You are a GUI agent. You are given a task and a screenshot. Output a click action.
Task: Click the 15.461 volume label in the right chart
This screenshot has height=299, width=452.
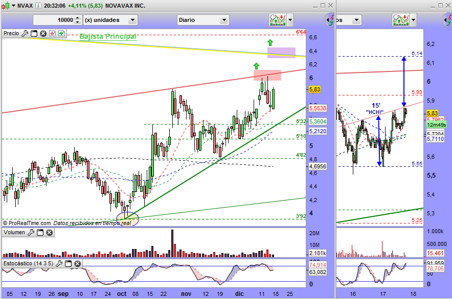pos(435,253)
